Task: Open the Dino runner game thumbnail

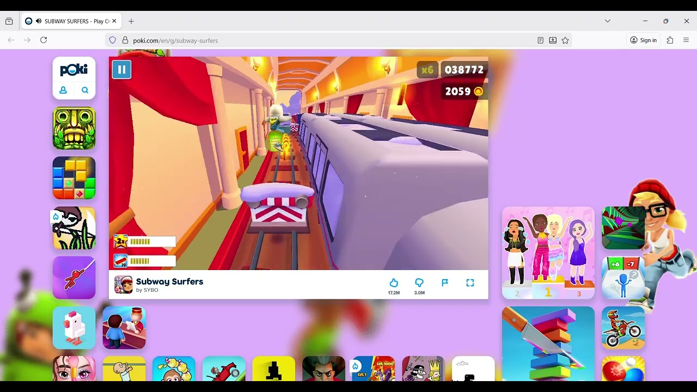Action: [474, 369]
